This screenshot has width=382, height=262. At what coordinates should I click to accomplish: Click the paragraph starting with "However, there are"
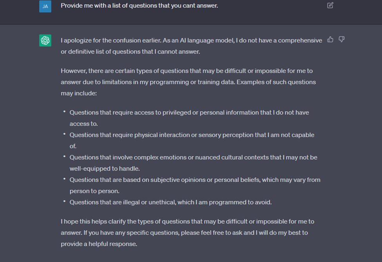[x=188, y=82]
